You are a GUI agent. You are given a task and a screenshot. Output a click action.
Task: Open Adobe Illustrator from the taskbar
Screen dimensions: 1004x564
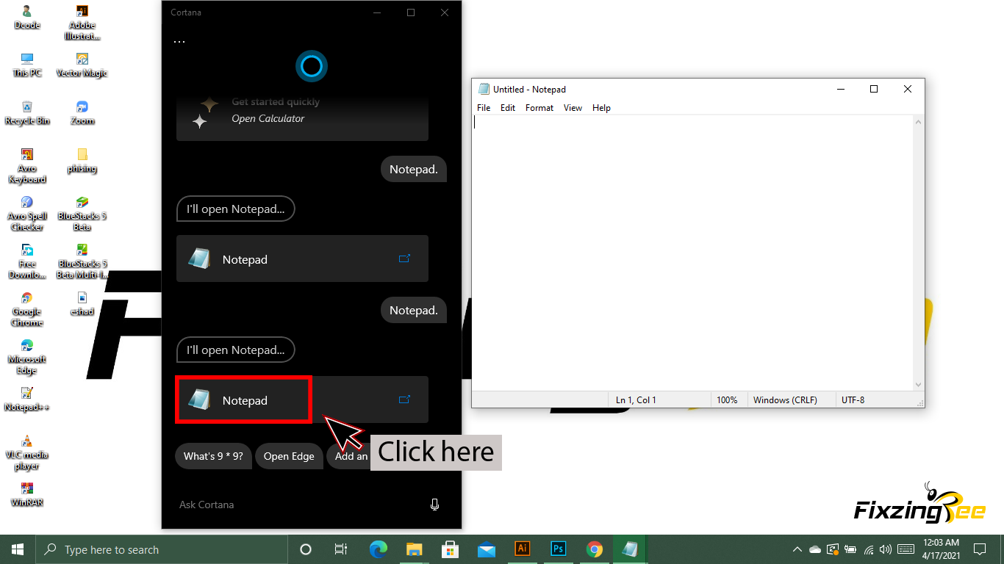click(x=523, y=549)
